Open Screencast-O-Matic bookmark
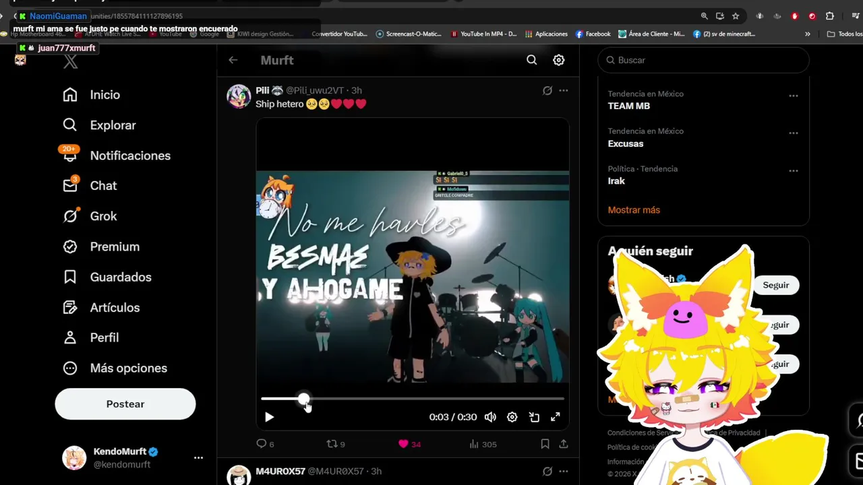Screen dimensions: 863x485 click(409, 34)
